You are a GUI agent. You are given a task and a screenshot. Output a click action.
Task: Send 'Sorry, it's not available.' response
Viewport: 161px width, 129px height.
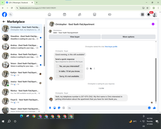(x=69, y=76)
